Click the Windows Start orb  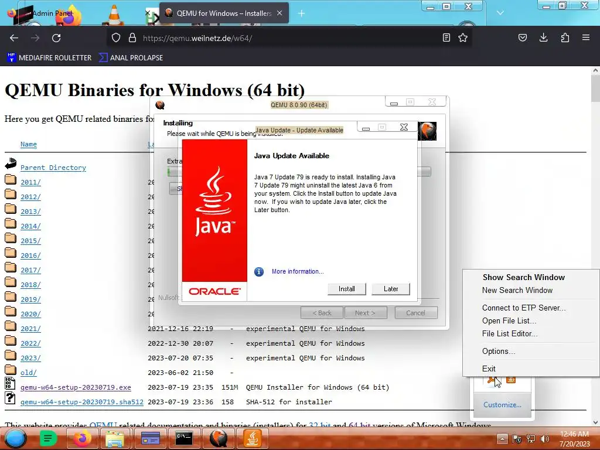15,438
